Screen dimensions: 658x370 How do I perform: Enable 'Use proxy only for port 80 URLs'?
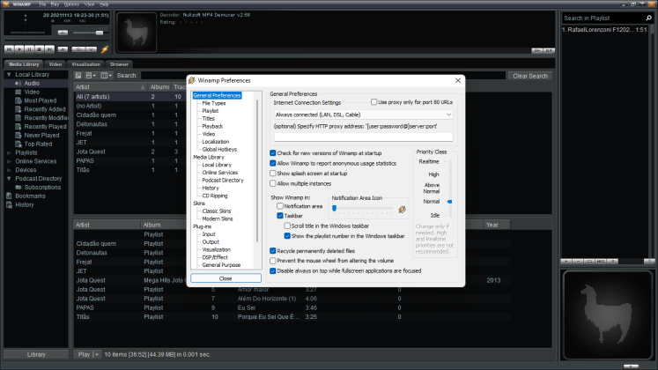(373, 102)
